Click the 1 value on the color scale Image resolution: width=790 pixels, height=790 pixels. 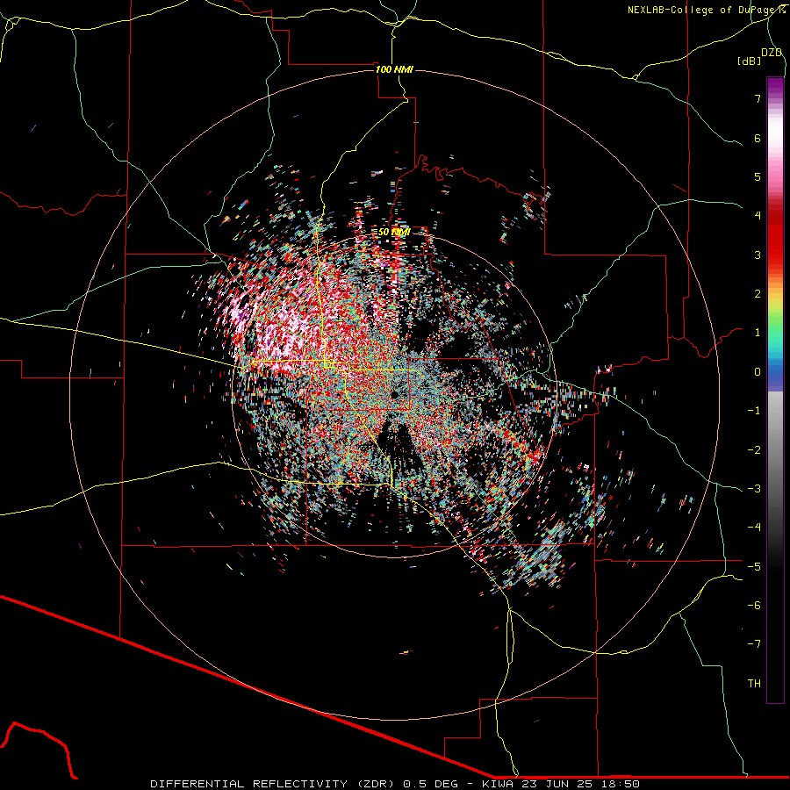click(758, 333)
